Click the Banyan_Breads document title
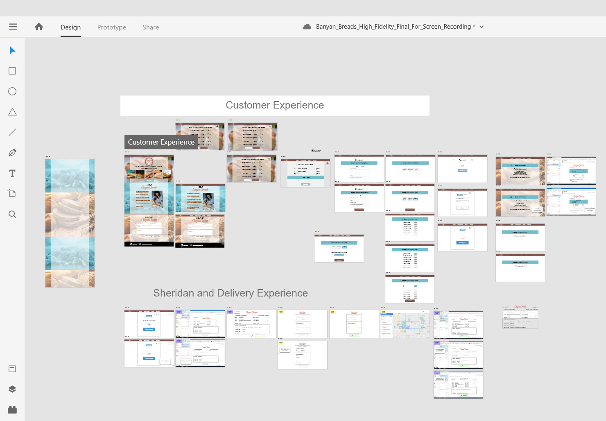Viewport: 606px width, 421px height. [393, 27]
